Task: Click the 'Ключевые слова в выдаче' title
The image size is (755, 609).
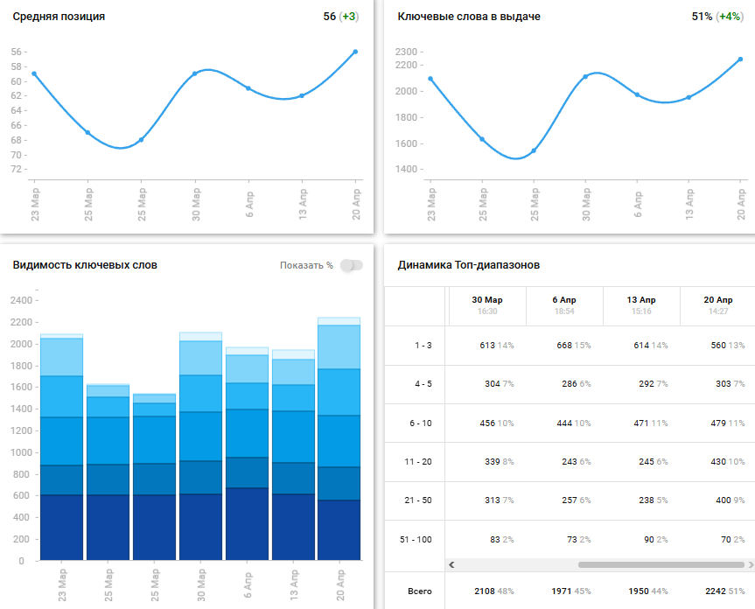Action: (x=469, y=17)
